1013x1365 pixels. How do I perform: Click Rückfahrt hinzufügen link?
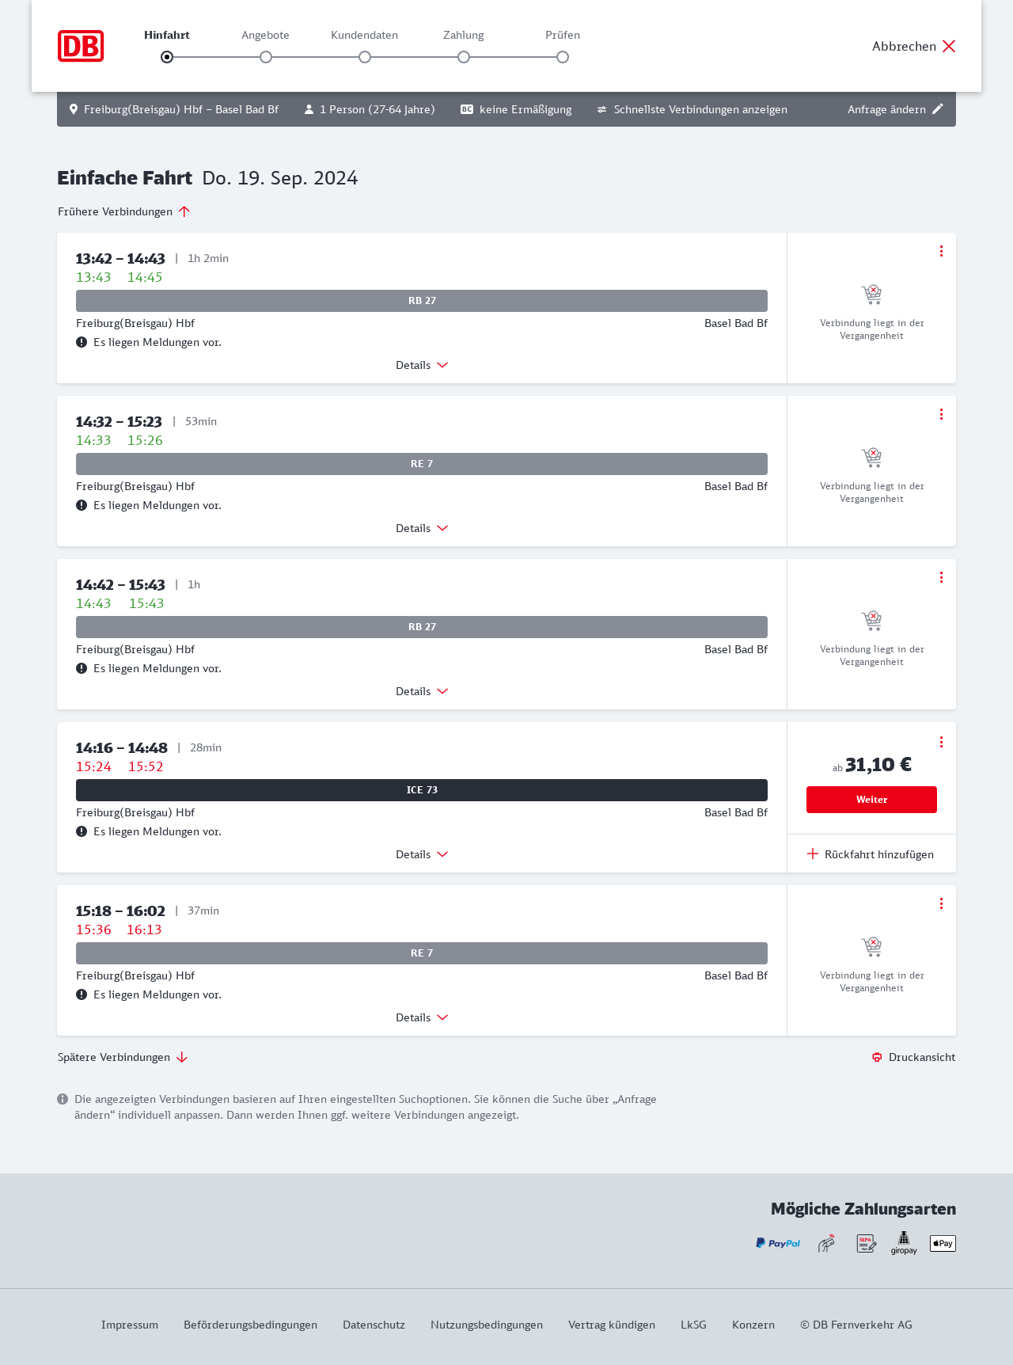click(871, 854)
